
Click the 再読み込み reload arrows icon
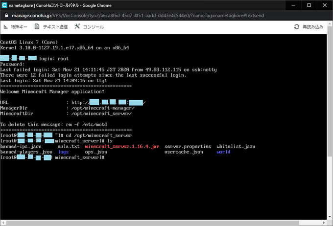pos(296,27)
